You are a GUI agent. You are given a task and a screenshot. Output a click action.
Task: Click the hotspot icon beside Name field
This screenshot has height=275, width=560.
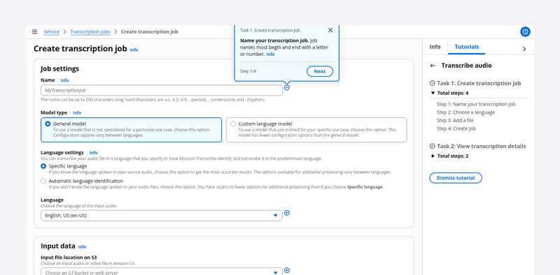click(x=287, y=88)
